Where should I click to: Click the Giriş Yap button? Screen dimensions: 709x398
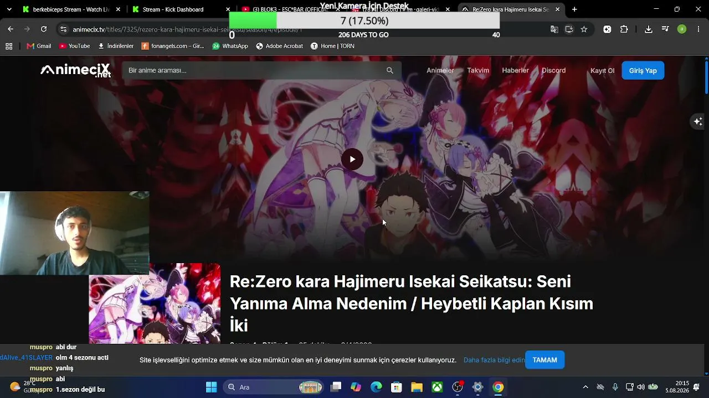[643, 70]
